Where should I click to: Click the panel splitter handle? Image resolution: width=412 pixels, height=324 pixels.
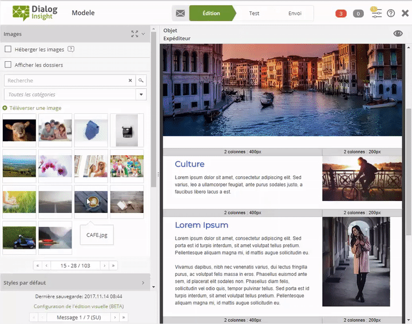(158, 174)
